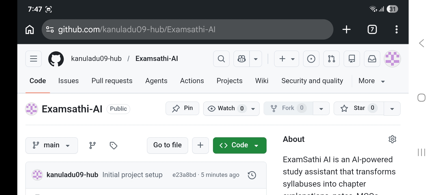
Task: Click the Examsathi-AI breadcrumb link
Action: 157,58
